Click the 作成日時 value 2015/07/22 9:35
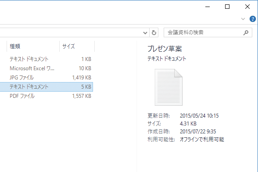 click(x=198, y=132)
